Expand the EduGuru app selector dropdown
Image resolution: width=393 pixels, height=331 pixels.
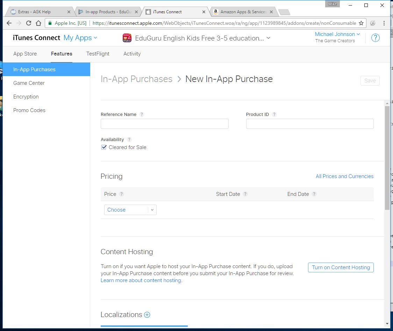pos(268,38)
